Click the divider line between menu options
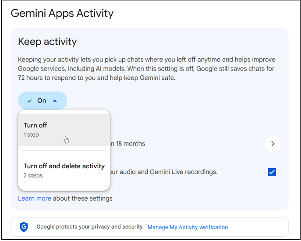 64,150
